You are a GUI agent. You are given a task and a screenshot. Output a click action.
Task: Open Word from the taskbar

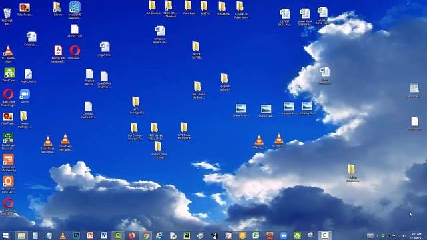(104, 235)
